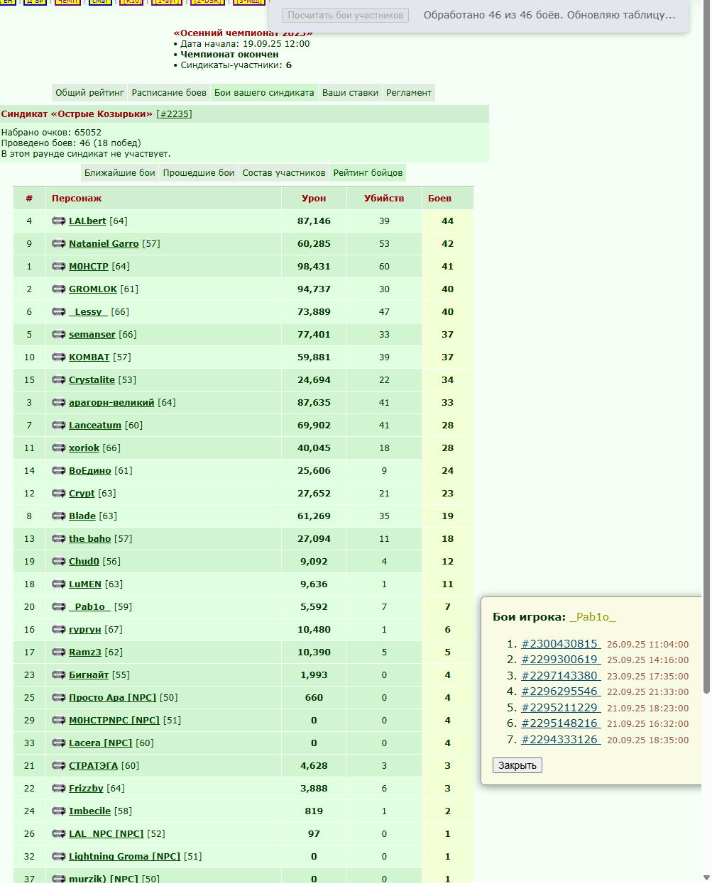712x883 pixels.
Task: View battle #2297143380
Action: click(561, 676)
